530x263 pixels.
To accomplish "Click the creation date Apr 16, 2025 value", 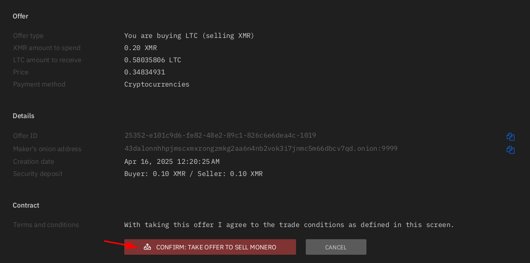I will point(172,161).
